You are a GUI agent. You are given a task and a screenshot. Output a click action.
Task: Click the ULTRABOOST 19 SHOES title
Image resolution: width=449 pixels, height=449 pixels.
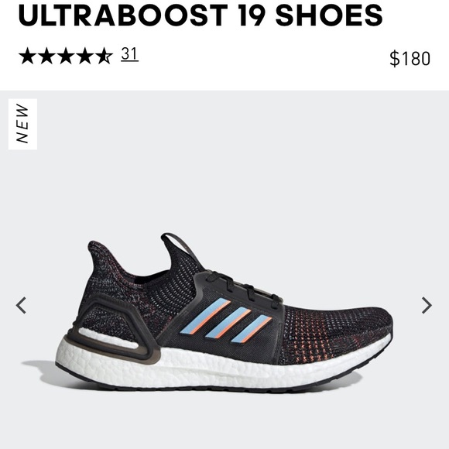[201, 15]
